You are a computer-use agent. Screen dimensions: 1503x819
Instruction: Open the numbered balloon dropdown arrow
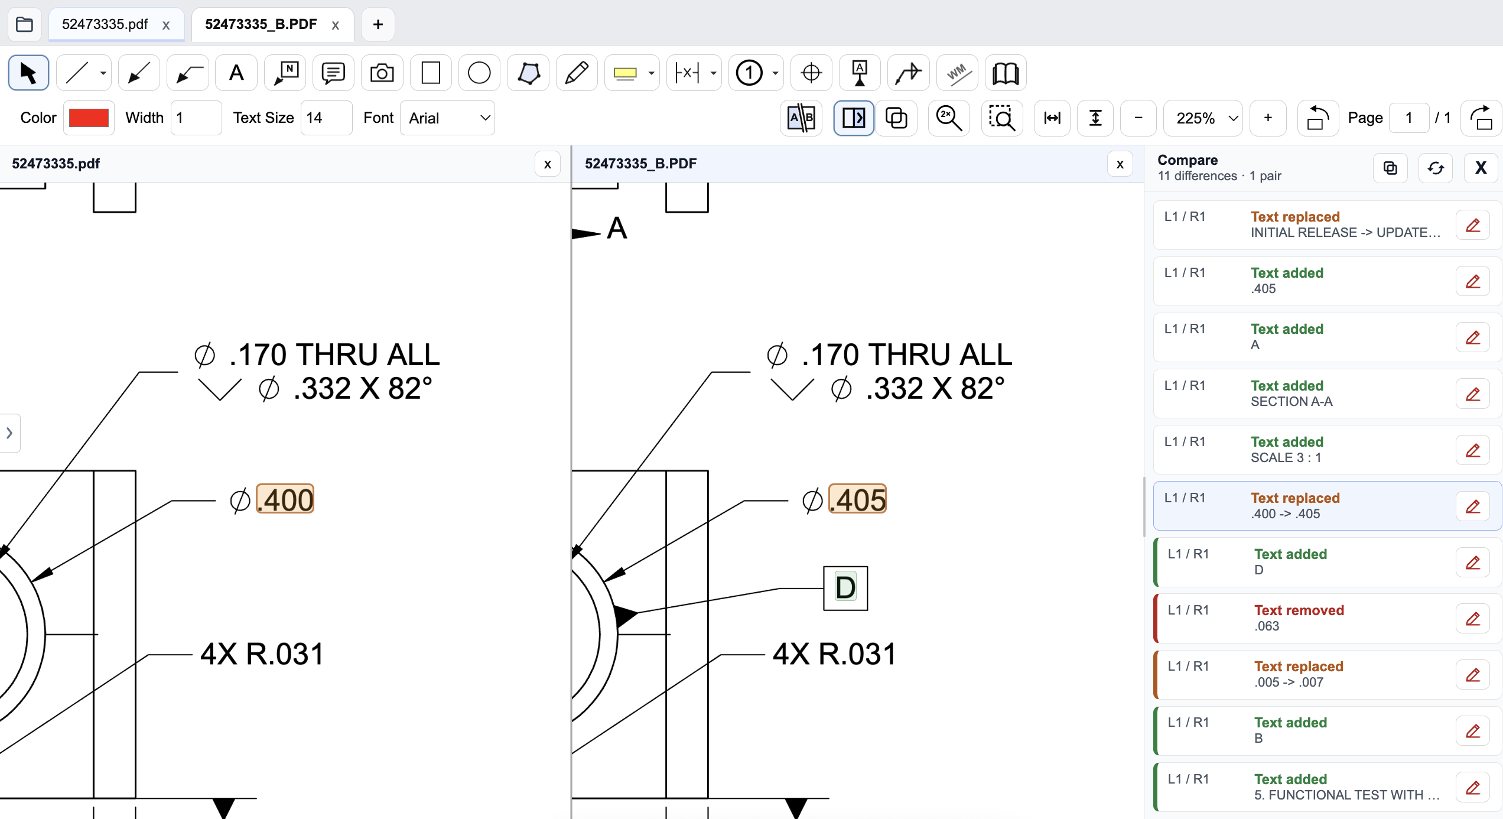tap(776, 73)
